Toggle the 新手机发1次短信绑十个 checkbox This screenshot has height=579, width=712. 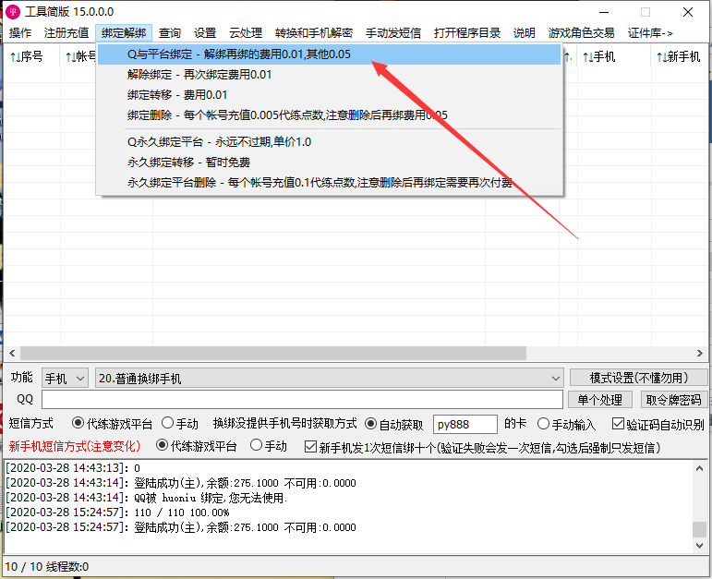pyautogui.click(x=482, y=448)
